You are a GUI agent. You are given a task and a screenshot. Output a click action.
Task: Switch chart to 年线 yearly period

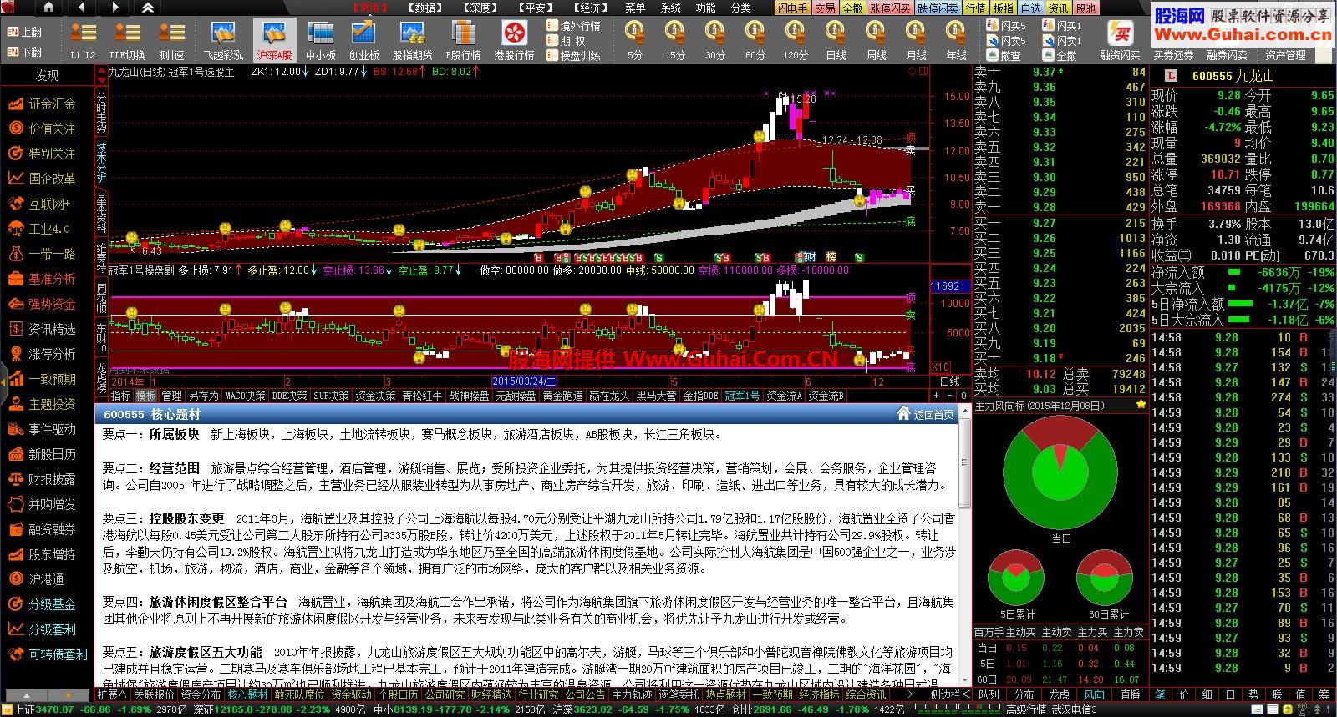(956, 40)
